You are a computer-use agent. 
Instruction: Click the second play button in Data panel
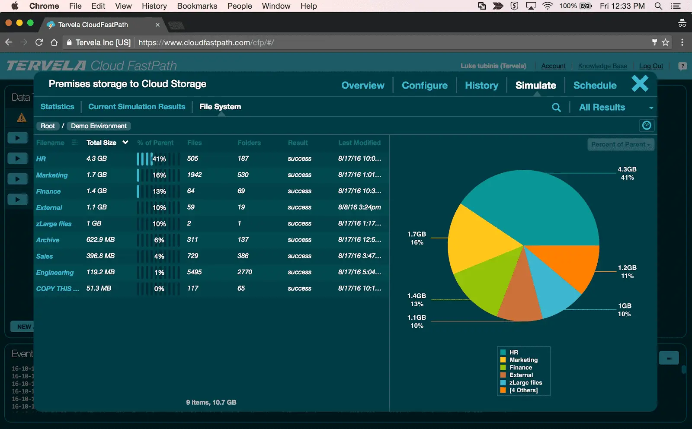(x=18, y=158)
